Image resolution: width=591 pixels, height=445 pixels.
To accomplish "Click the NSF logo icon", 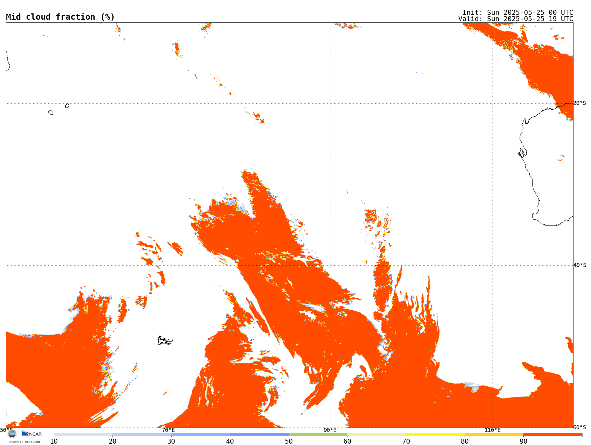I will click(12, 434).
